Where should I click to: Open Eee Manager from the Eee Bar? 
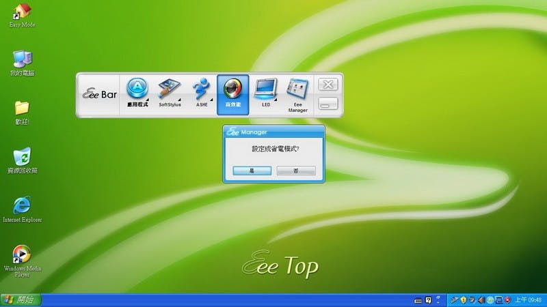click(x=297, y=96)
